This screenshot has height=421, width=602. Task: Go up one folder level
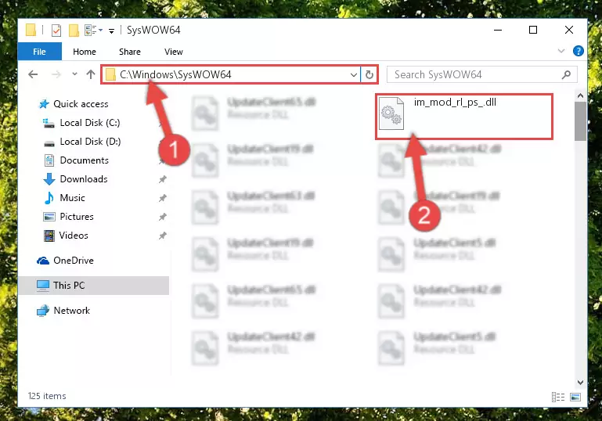coord(91,74)
